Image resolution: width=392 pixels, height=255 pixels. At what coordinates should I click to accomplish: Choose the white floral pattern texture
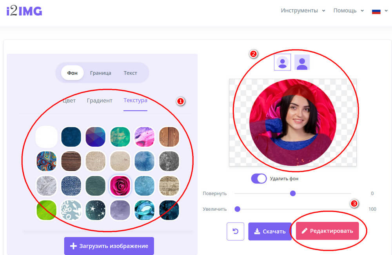pyautogui.click(x=71, y=210)
